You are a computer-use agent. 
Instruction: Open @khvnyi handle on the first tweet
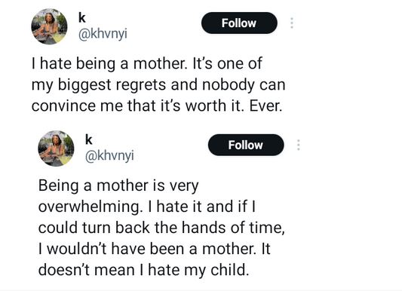coord(103,35)
